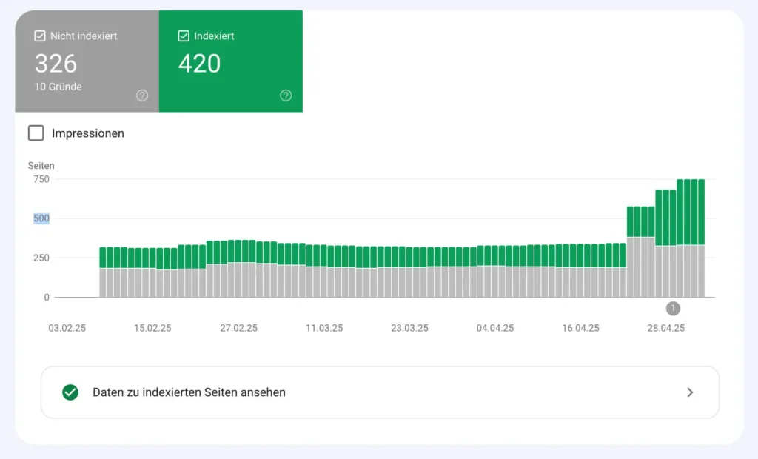This screenshot has height=459, width=758.
Task: Select the 326 not-indexed count
Action: pos(56,64)
